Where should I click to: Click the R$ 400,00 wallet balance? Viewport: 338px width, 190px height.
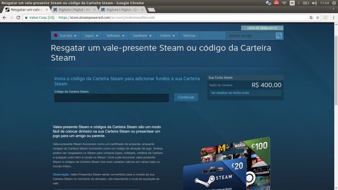(267, 85)
